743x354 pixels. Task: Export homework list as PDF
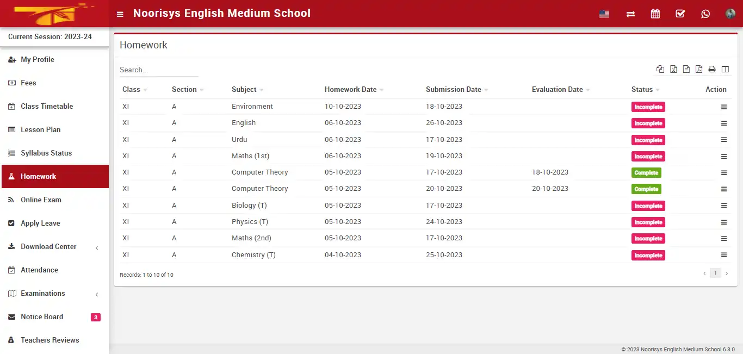699,69
